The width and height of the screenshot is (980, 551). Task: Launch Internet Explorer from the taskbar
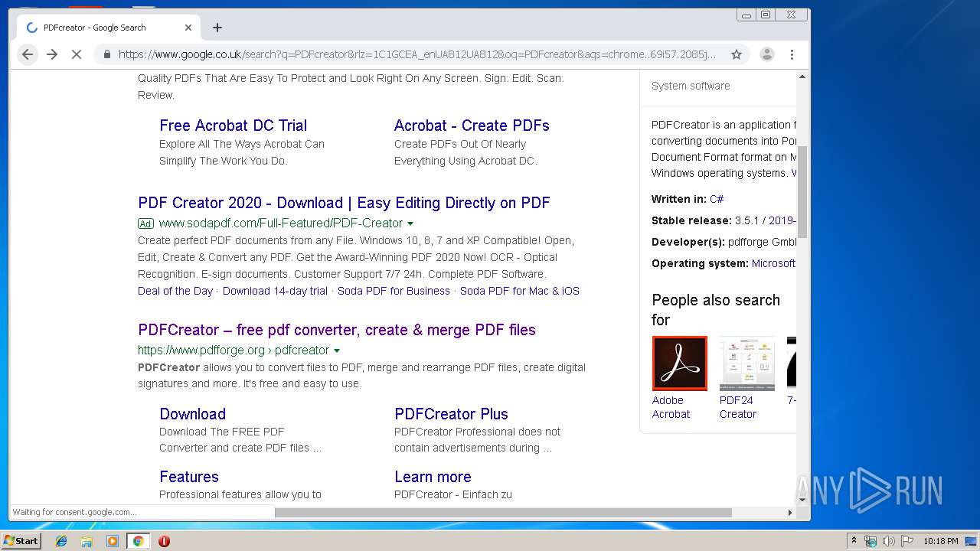point(61,541)
